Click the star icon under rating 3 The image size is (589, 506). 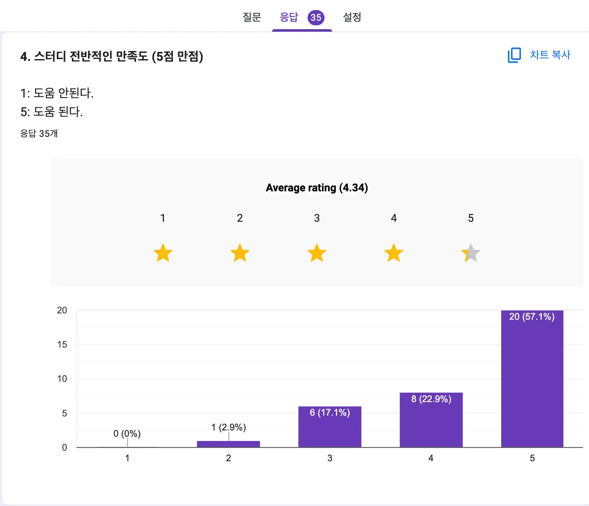tap(316, 253)
